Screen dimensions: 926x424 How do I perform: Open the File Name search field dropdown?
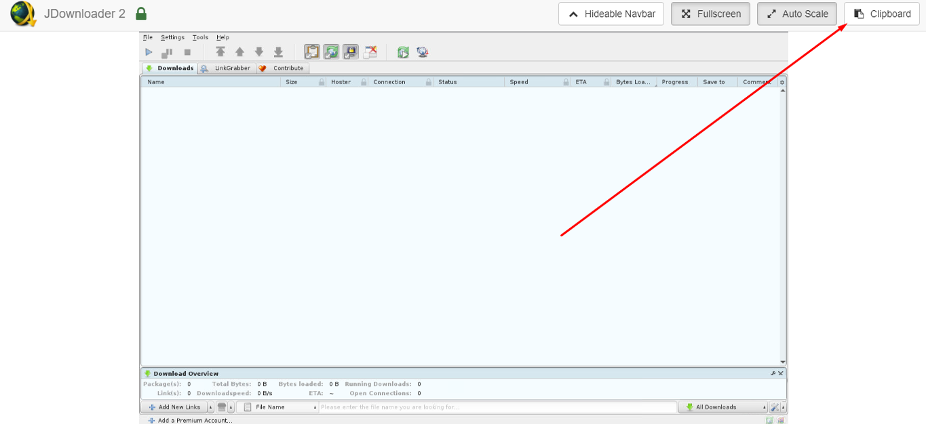(314, 406)
